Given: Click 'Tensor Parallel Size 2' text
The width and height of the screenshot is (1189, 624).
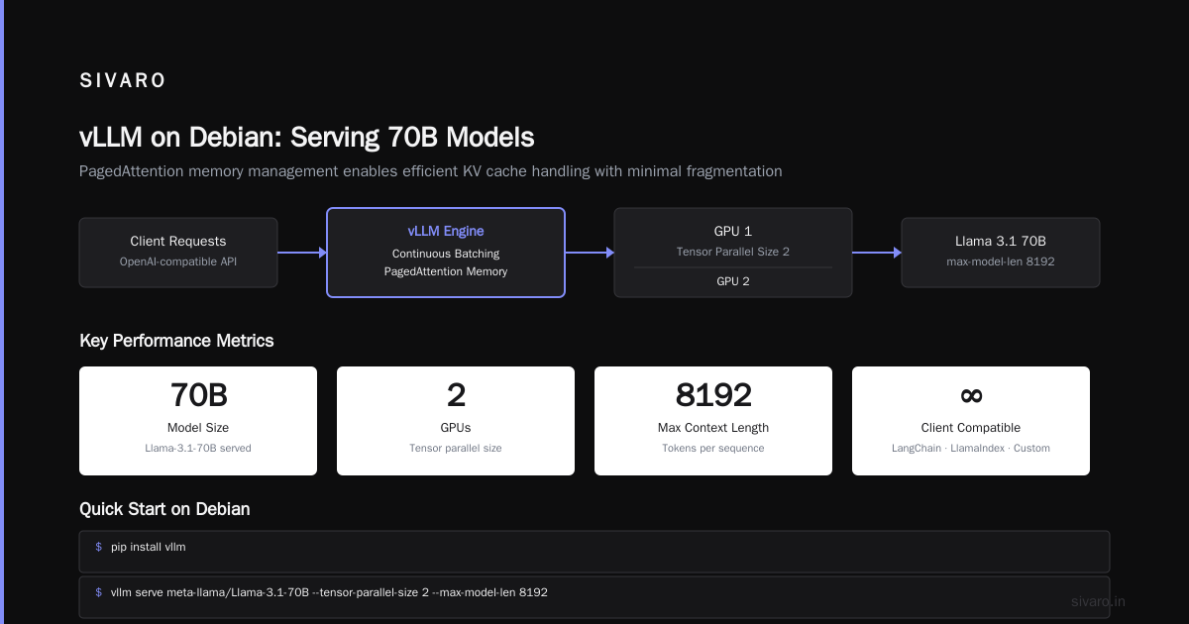Looking at the screenshot, I should 733,252.
